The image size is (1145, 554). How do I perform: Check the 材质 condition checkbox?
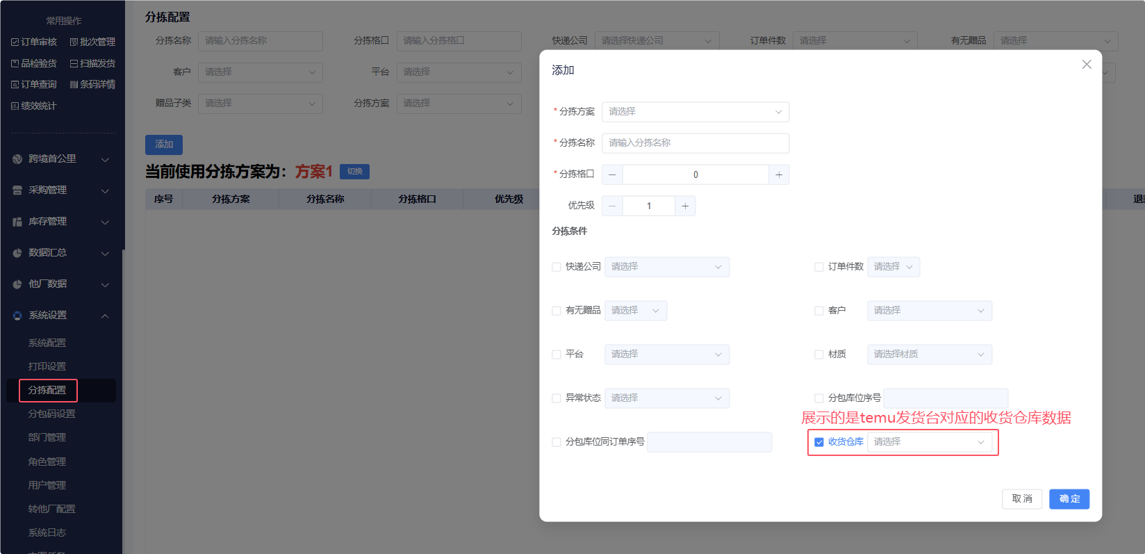[819, 355]
